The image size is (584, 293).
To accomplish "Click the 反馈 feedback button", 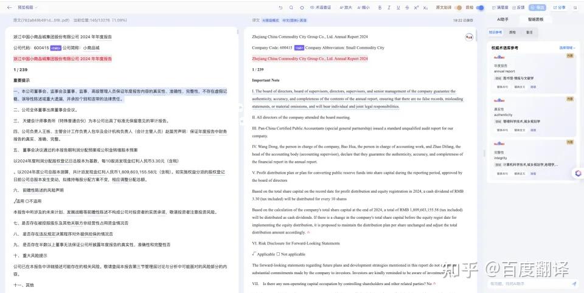I will (518, 7).
